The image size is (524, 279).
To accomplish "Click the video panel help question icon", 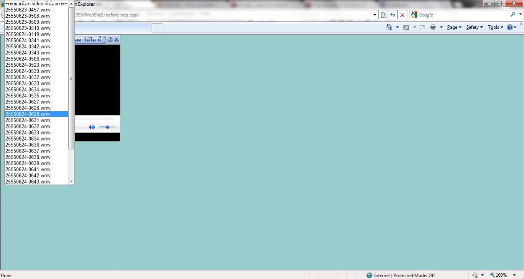I will (110, 39).
